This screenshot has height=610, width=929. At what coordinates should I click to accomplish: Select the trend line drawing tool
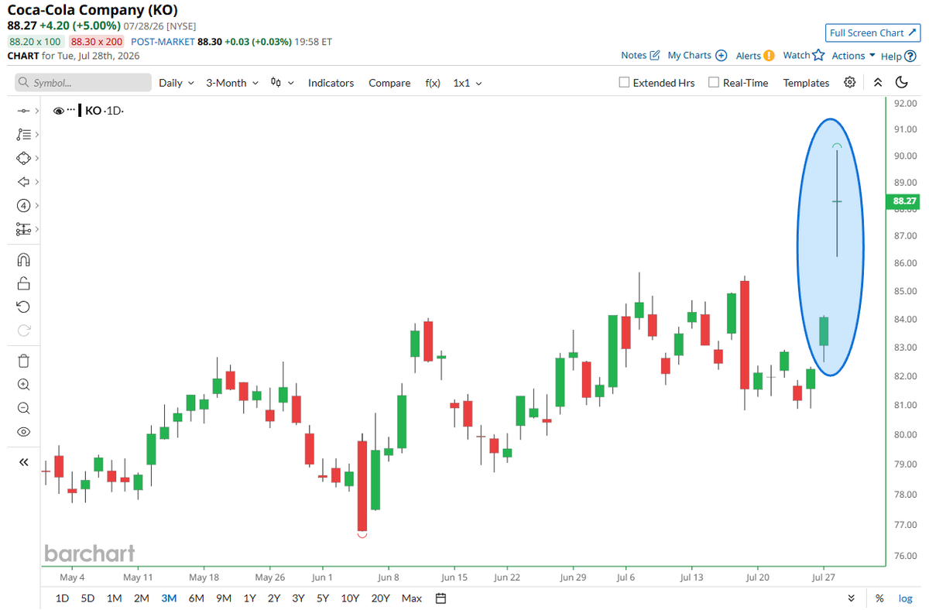coord(22,111)
